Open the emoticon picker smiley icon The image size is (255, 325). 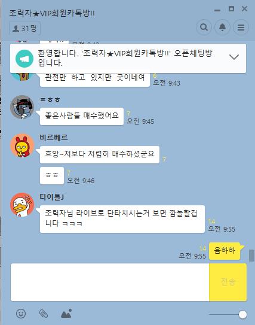(21, 314)
